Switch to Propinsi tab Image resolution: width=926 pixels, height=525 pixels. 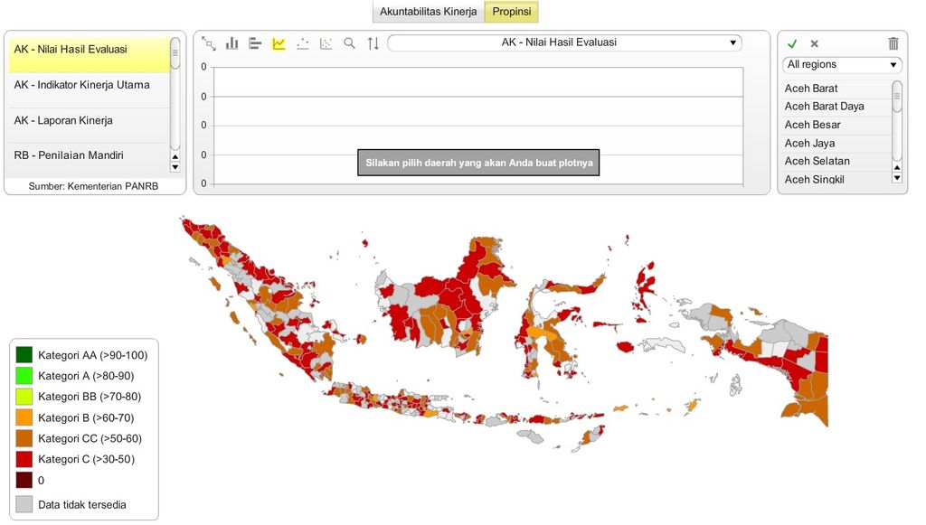point(512,12)
